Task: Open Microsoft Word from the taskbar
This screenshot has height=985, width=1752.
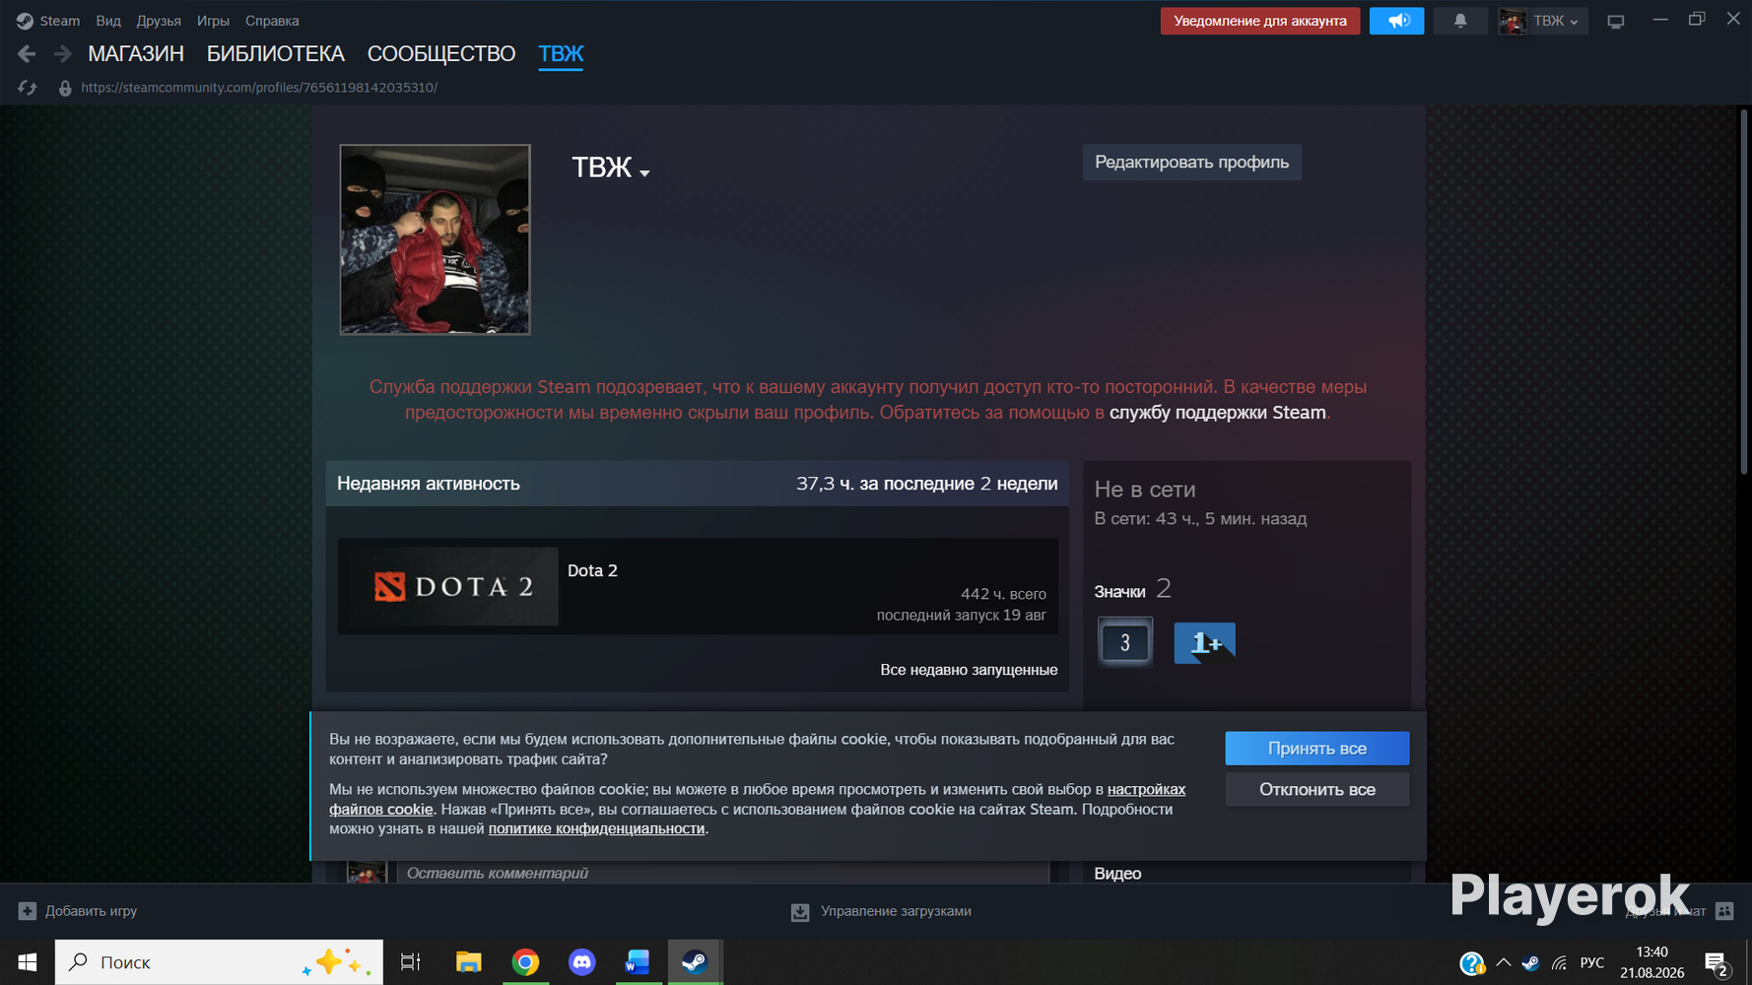Action: coord(638,962)
